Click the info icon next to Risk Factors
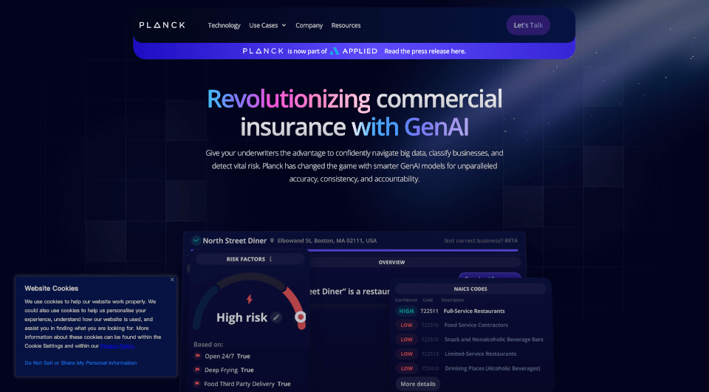709x392 pixels. pyautogui.click(x=270, y=259)
